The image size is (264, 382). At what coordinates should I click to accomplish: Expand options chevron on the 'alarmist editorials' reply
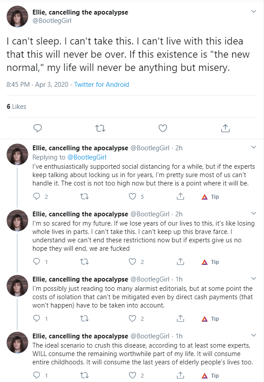click(254, 278)
